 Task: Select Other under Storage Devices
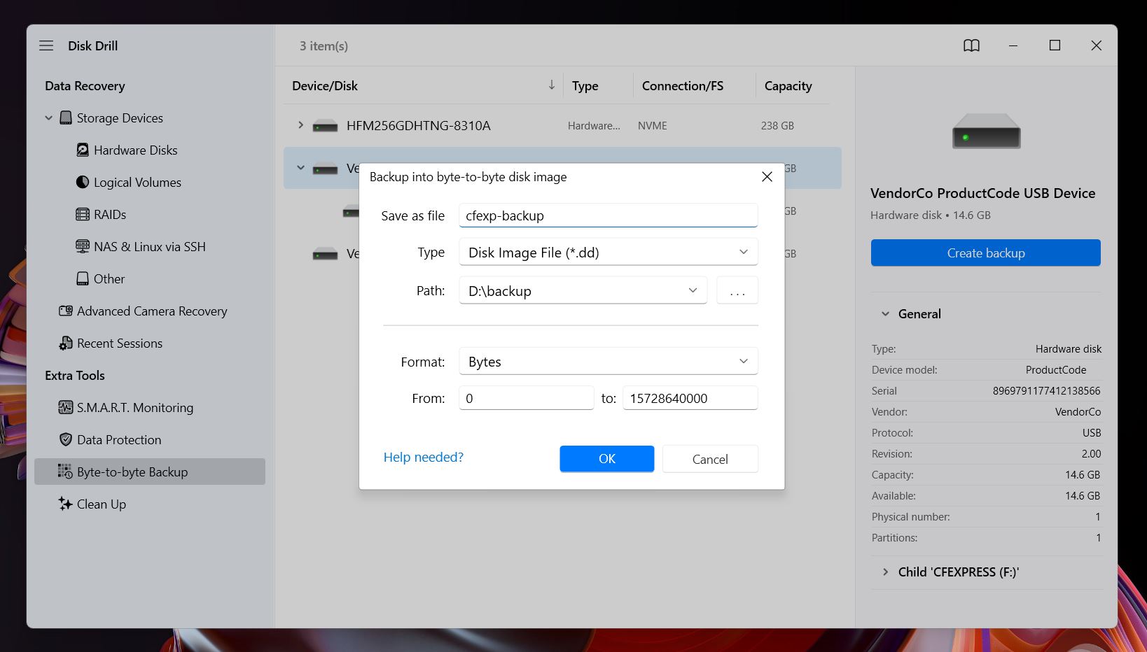pos(109,279)
